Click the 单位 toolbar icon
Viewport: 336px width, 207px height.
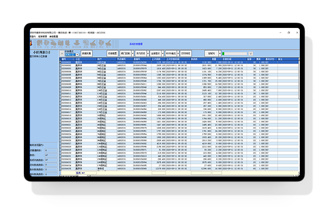[x=101, y=44]
